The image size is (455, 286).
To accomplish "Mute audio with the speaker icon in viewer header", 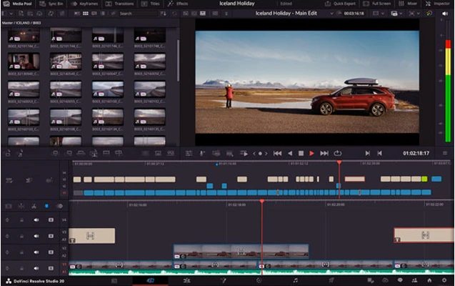I will [445, 14].
